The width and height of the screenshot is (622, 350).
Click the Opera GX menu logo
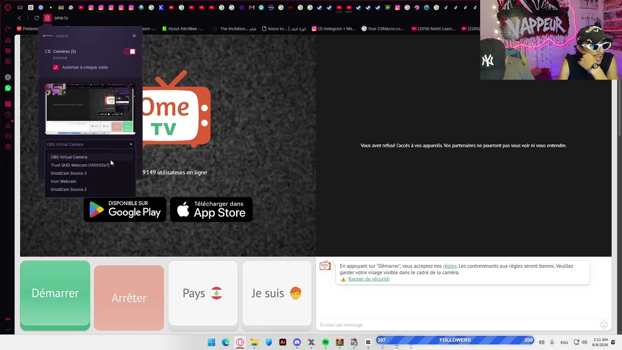[x=8, y=7]
